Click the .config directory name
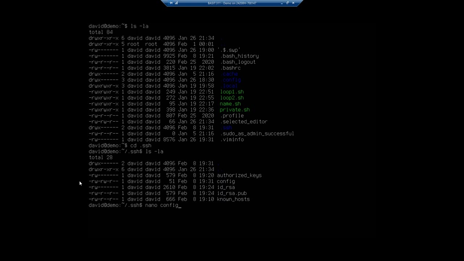Screen dimensions: 464x261 (230, 80)
